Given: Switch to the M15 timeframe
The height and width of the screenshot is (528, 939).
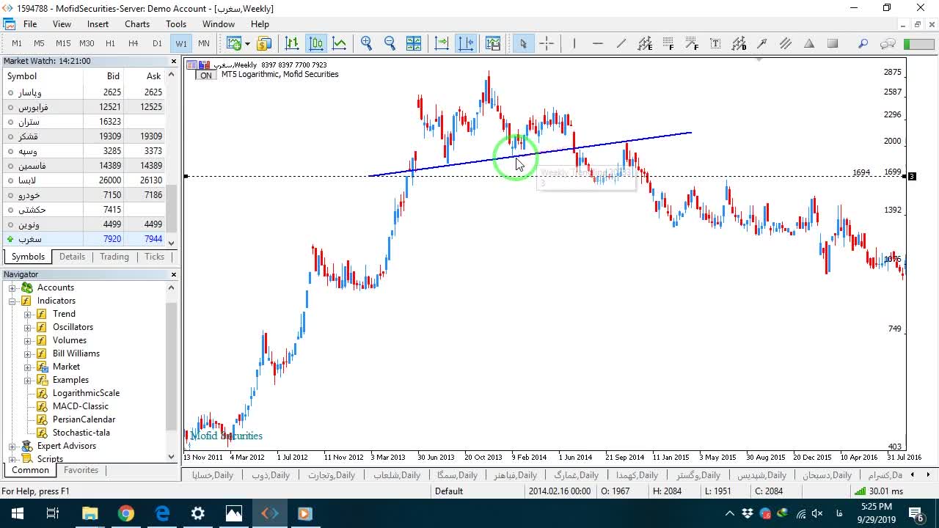Looking at the screenshot, I should [63, 43].
